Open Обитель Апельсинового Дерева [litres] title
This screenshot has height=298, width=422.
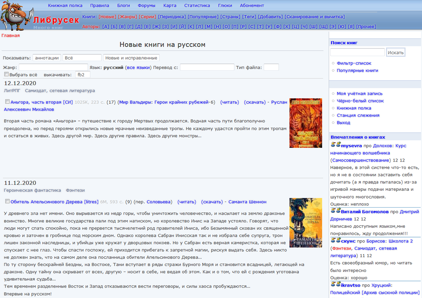(x=55, y=202)
